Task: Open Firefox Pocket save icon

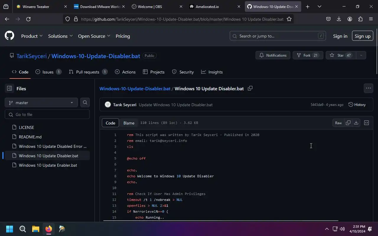Action: point(328,19)
